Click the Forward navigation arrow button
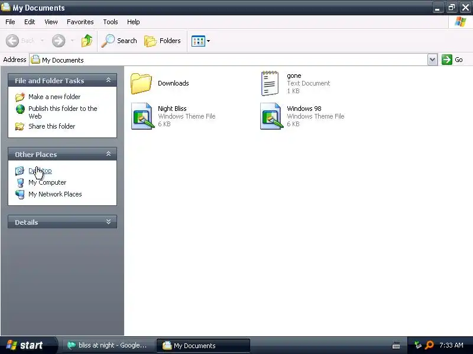This screenshot has width=473, height=354. click(59, 41)
